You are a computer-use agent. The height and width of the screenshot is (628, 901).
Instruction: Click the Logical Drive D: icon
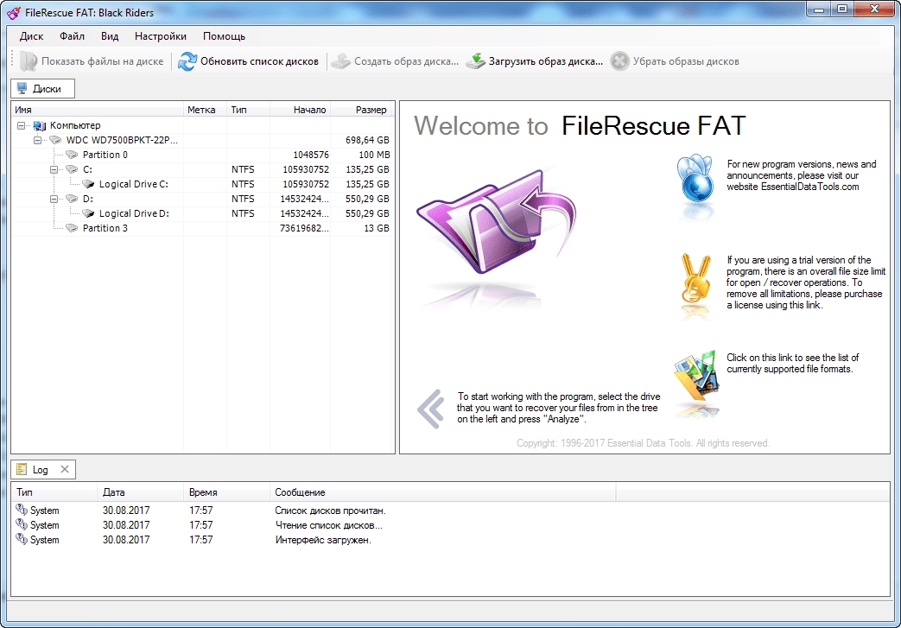point(88,213)
